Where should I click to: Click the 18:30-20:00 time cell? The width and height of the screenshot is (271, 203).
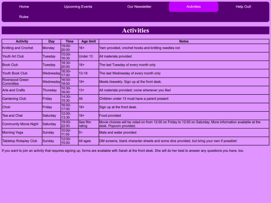tap(70, 65)
